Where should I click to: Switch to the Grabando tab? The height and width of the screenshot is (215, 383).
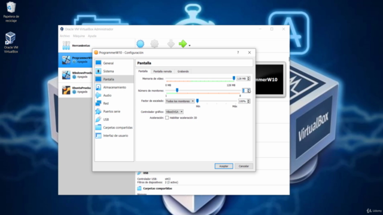tap(183, 72)
